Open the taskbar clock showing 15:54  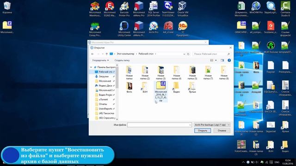point(288,162)
